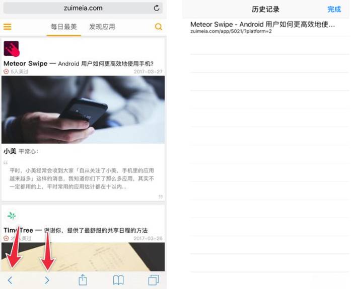Viewport: 351px width, 289px height.
Task: Tap the TimeTree article cover image
Action: 83,257
